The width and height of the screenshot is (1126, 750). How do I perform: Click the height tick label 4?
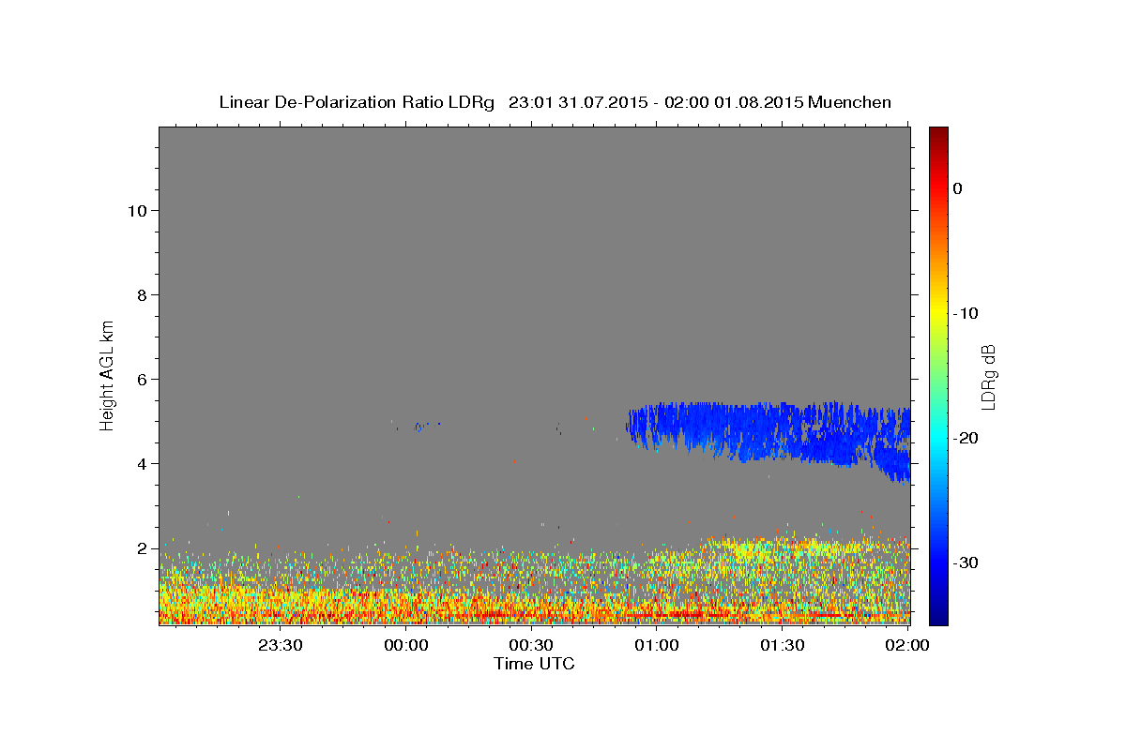tap(143, 464)
